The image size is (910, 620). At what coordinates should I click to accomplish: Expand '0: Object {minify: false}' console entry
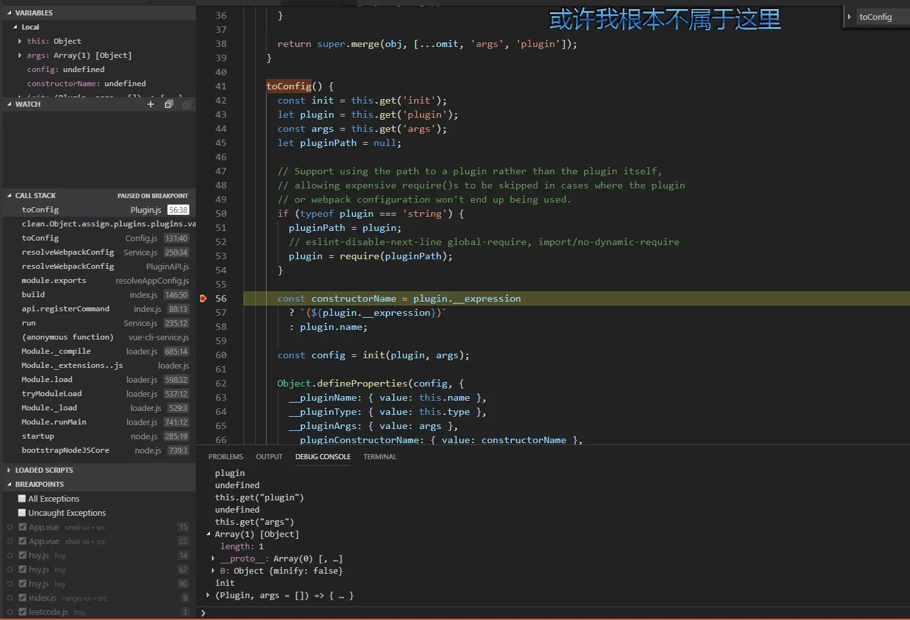pyautogui.click(x=213, y=571)
